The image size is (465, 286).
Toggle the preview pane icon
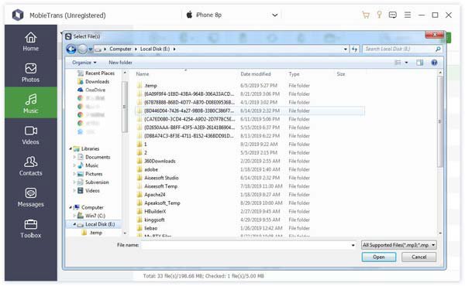click(x=419, y=63)
